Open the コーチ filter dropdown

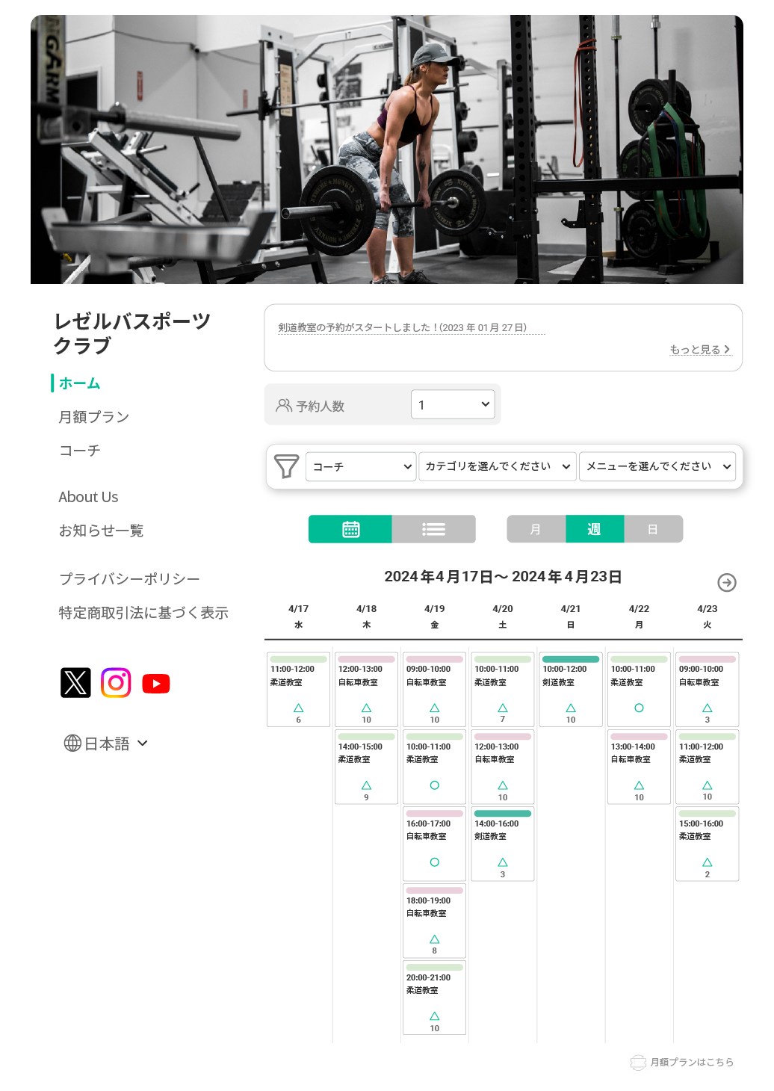point(361,466)
